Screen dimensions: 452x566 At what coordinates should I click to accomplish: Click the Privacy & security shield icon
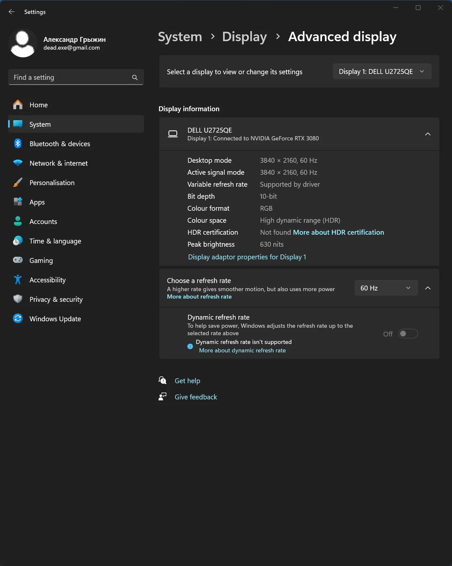tap(18, 299)
